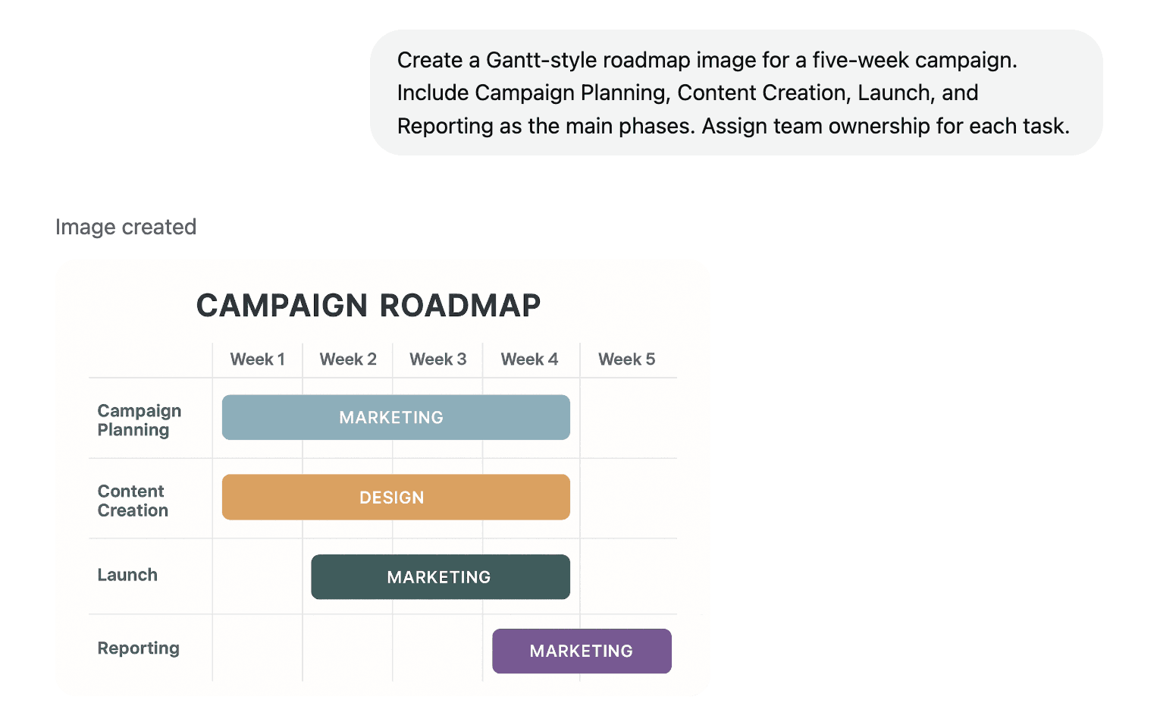The image size is (1157, 722).
Task: Click the CAMPAIGN ROADMAP title
Action: click(x=368, y=306)
